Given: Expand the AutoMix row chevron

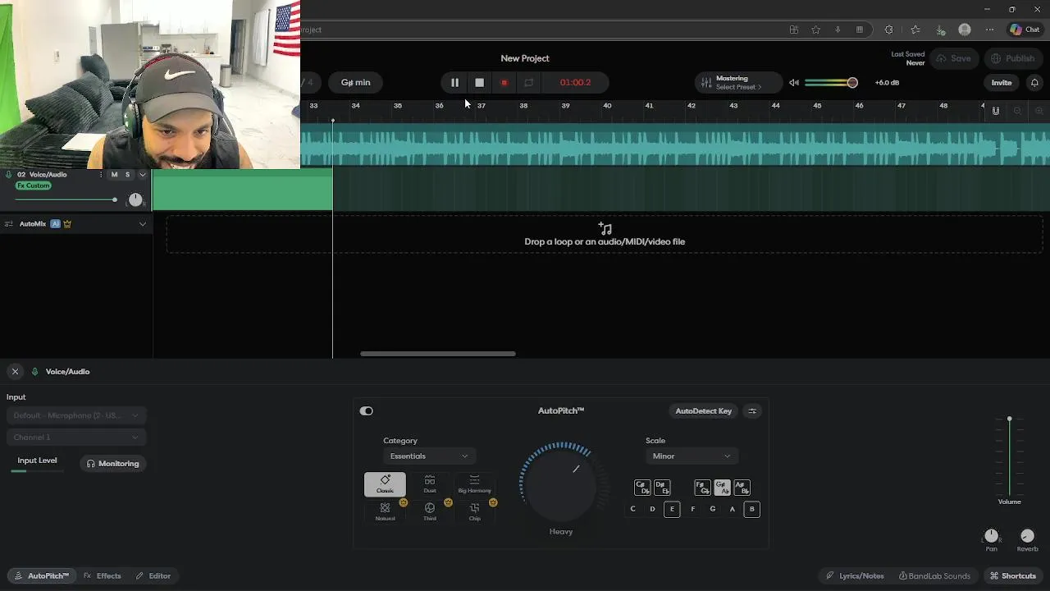Looking at the screenshot, I should pyautogui.click(x=143, y=223).
